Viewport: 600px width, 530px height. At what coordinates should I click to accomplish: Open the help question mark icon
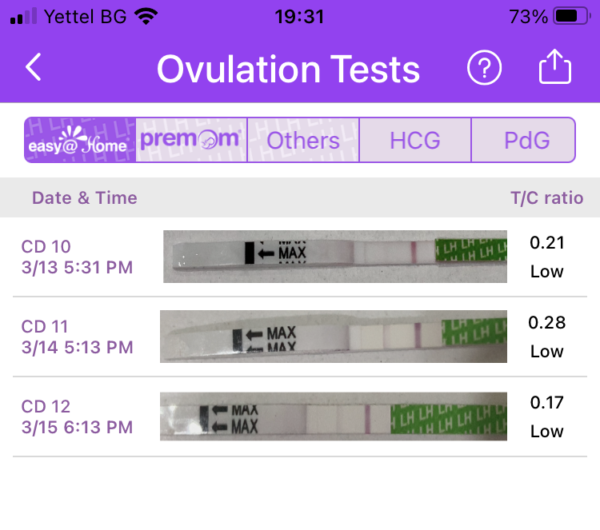tap(484, 69)
